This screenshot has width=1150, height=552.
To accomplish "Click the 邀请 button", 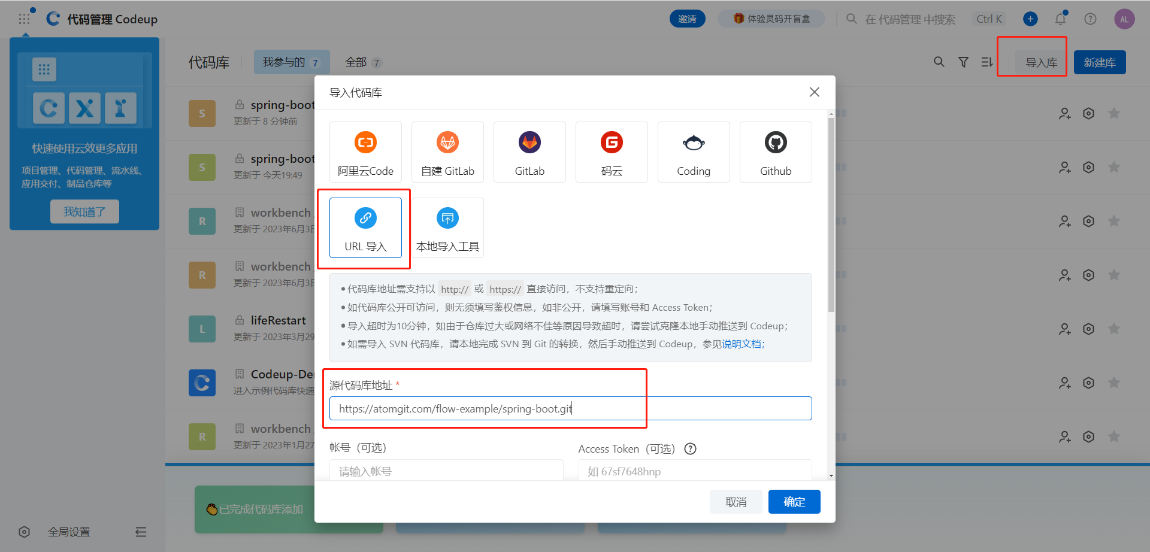I will click(687, 19).
